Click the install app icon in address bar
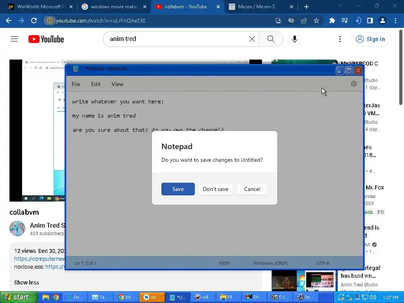The image size is (404, 303). [278, 21]
